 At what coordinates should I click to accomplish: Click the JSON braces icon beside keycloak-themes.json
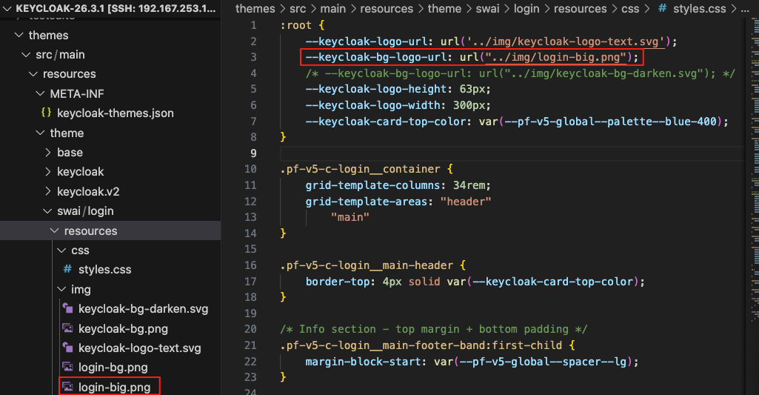[46, 113]
